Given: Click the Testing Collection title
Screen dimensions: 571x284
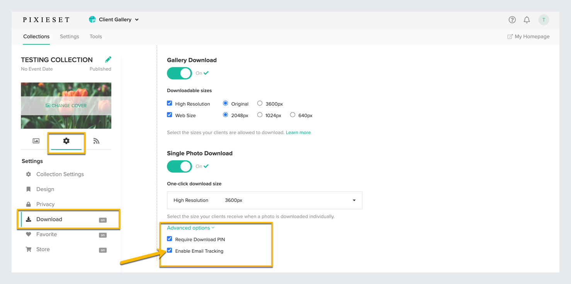Looking at the screenshot, I should 57,60.
